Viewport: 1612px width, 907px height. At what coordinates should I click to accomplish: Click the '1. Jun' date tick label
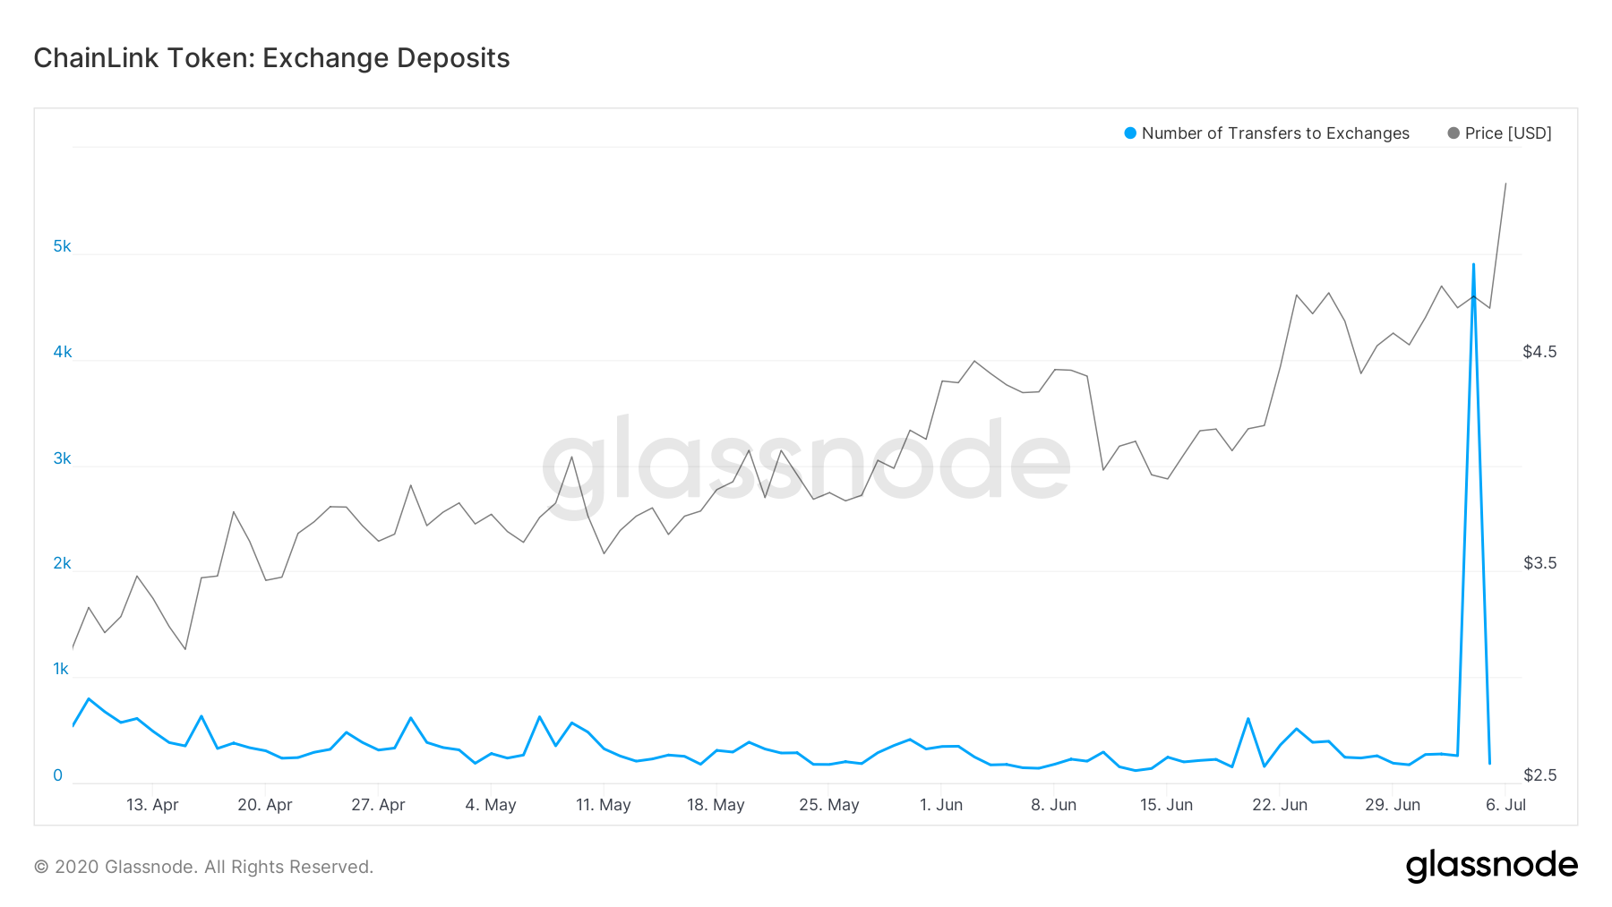click(941, 805)
